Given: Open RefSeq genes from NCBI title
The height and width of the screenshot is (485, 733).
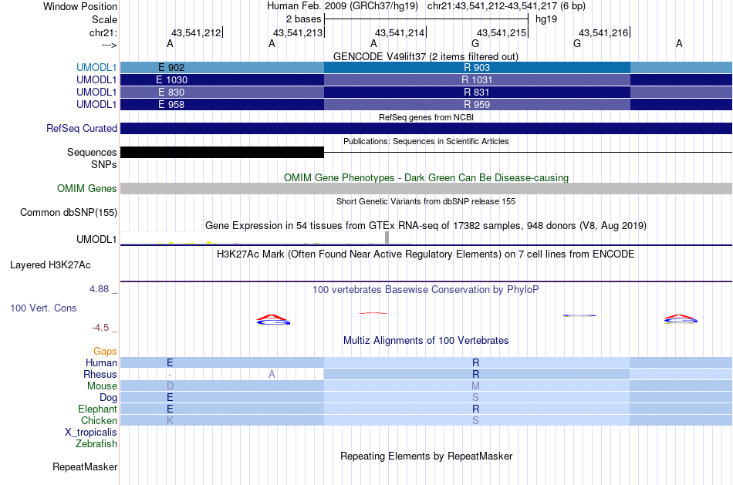Looking at the screenshot, I should [x=426, y=117].
